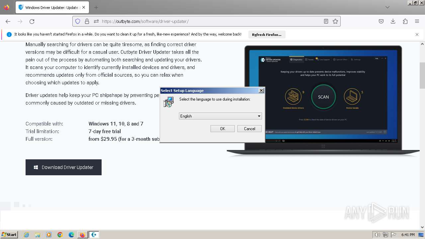Click the info icon in the notification bar

(9, 35)
